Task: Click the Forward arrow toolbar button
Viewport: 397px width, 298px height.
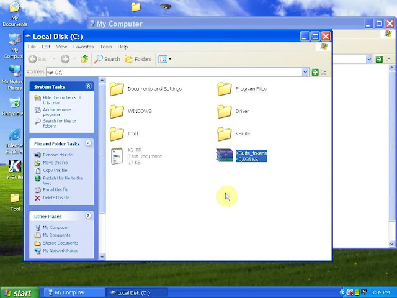Action: [x=65, y=59]
